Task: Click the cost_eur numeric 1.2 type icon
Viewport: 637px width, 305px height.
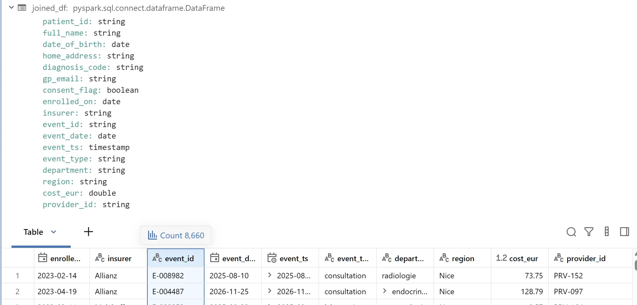Action: point(501,258)
